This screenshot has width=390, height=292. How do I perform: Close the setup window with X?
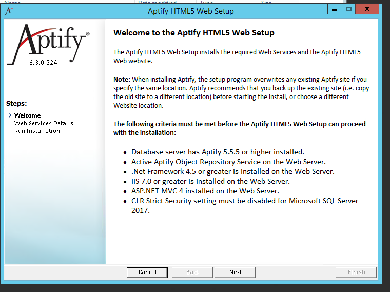pos(367,9)
